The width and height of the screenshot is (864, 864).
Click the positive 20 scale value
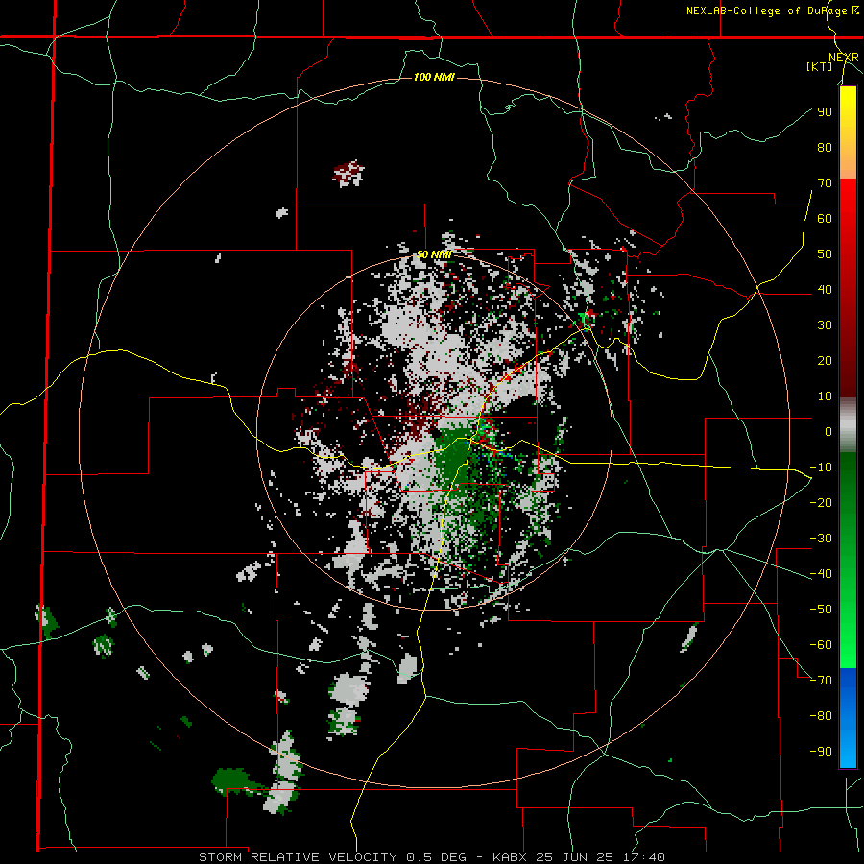tap(825, 360)
